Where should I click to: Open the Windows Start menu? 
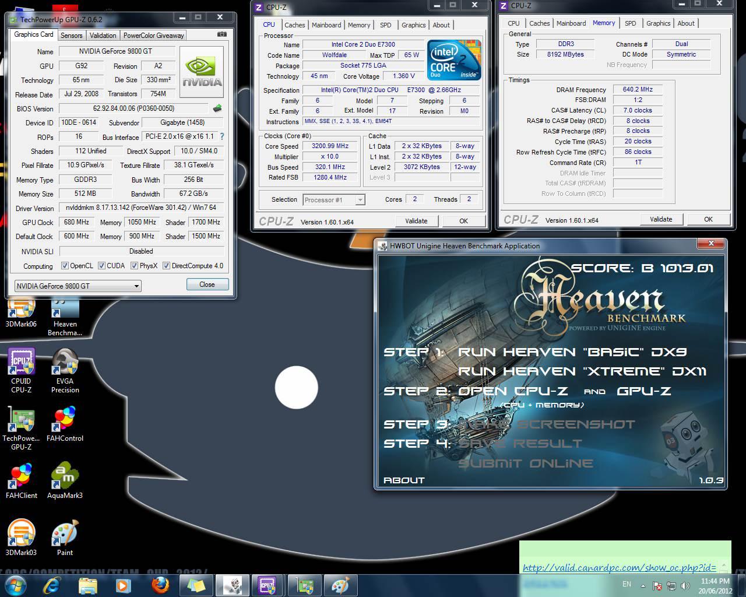point(16,585)
